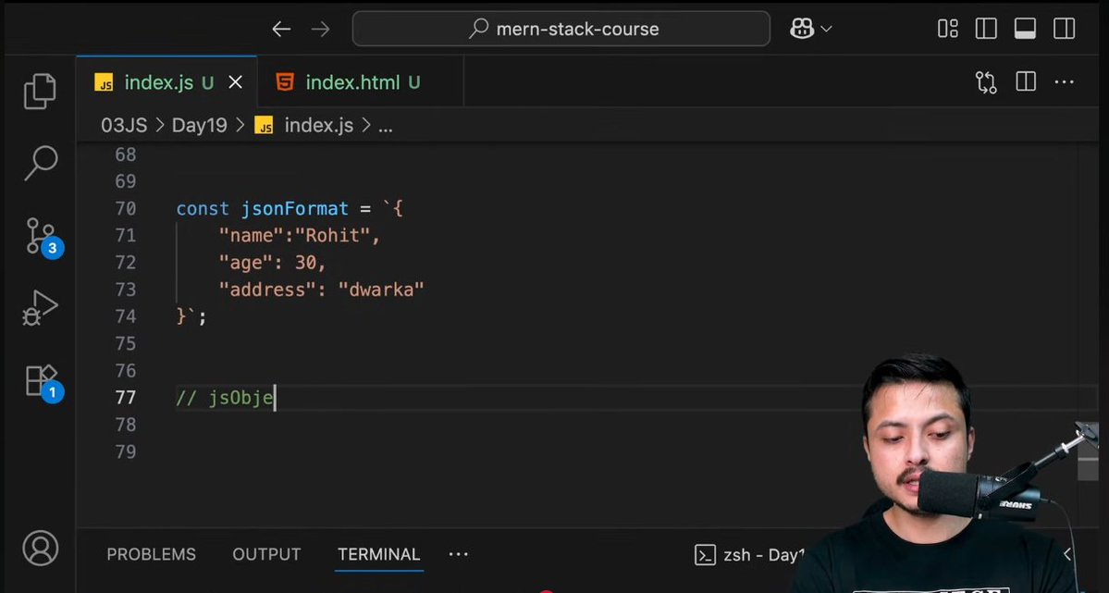The width and height of the screenshot is (1109, 593).
Task: Open the editor More Actions menu
Action: [1064, 81]
